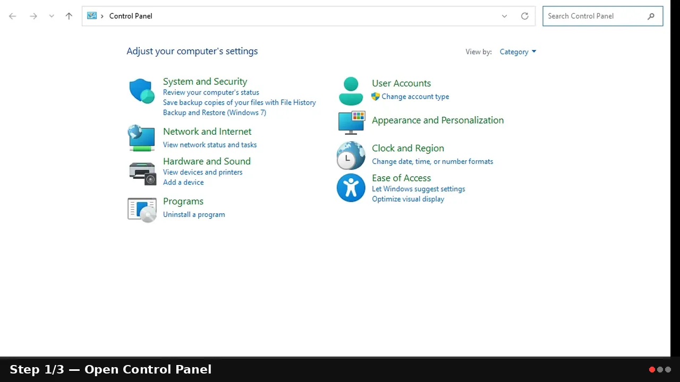Click the search magnifier icon
680x382 pixels.
pos(651,16)
